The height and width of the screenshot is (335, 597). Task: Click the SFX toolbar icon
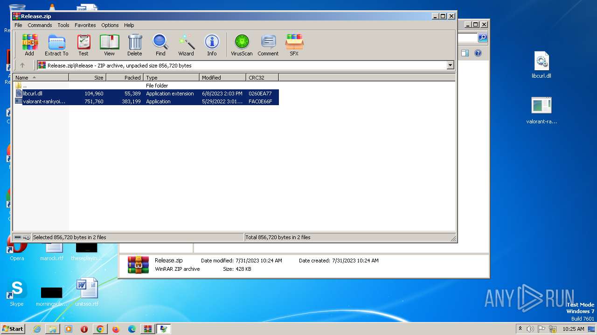[x=294, y=45]
